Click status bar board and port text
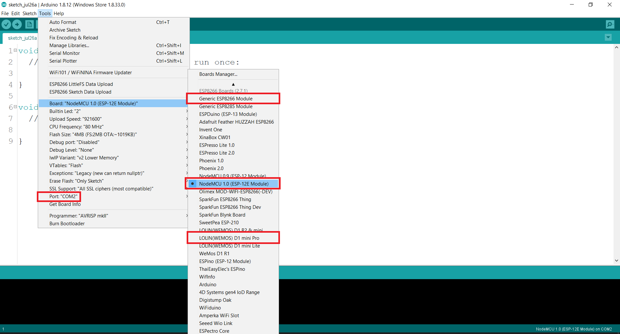Viewport: 620px width, 334px height. 574,329
